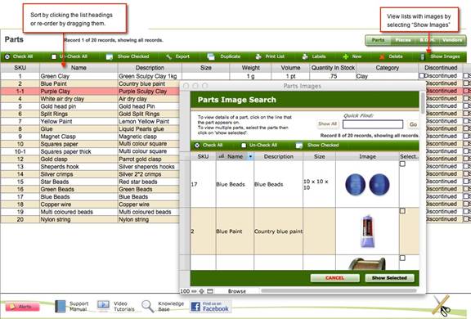Click the zoom level control beside 100

coord(195,291)
